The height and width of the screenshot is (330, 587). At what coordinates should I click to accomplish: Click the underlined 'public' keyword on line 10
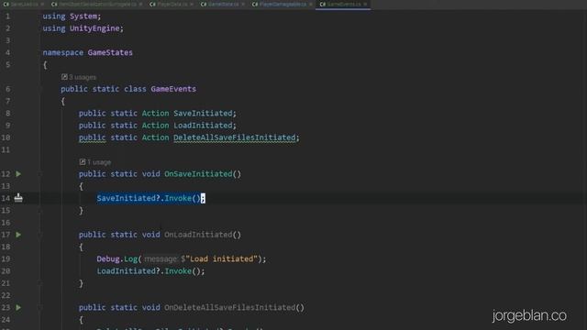92,137
